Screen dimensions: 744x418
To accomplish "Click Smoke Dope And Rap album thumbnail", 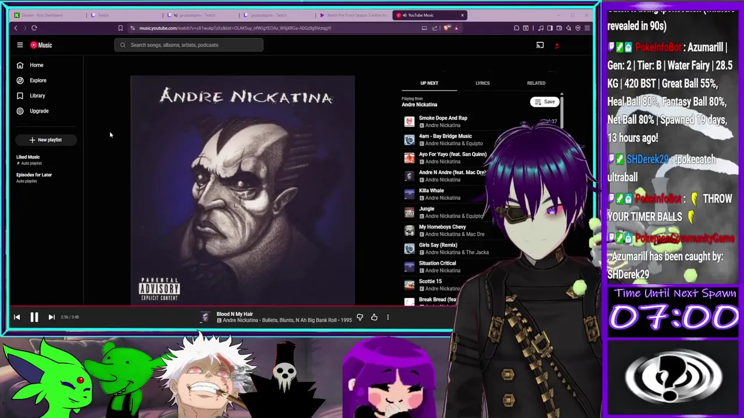I will [x=409, y=121].
